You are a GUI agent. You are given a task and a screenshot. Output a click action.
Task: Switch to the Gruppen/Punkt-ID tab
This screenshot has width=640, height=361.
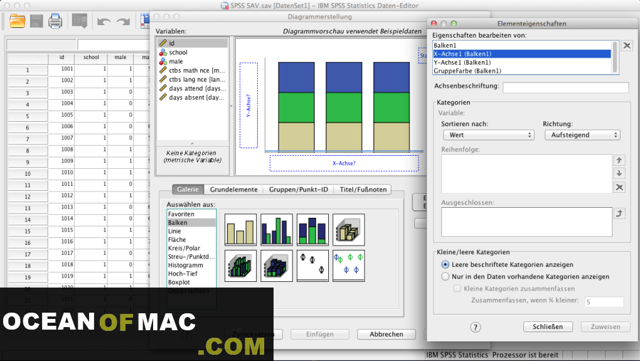pyautogui.click(x=299, y=190)
